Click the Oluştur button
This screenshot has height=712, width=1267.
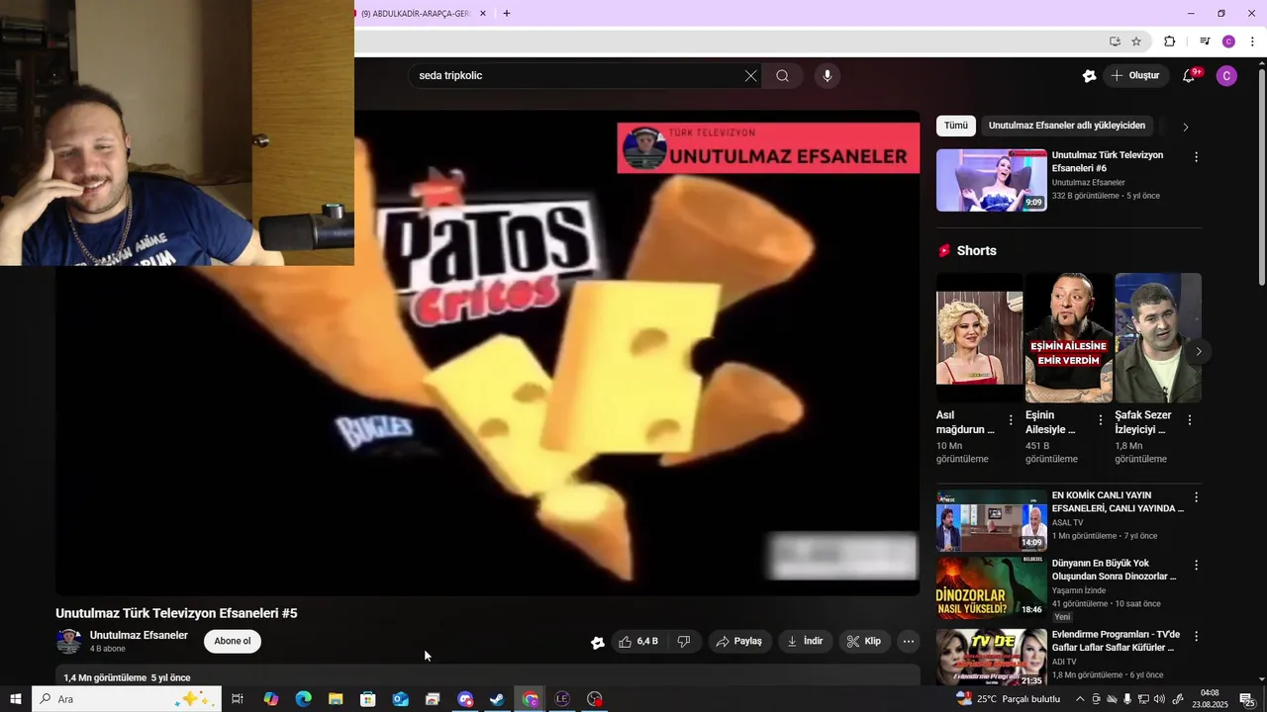(x=1135, y=75)
